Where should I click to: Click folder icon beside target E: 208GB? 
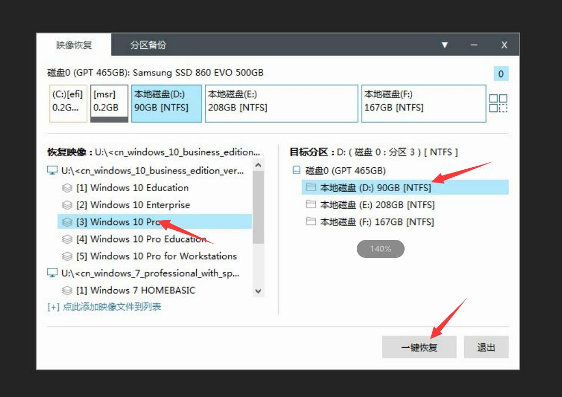pos(311,204)
